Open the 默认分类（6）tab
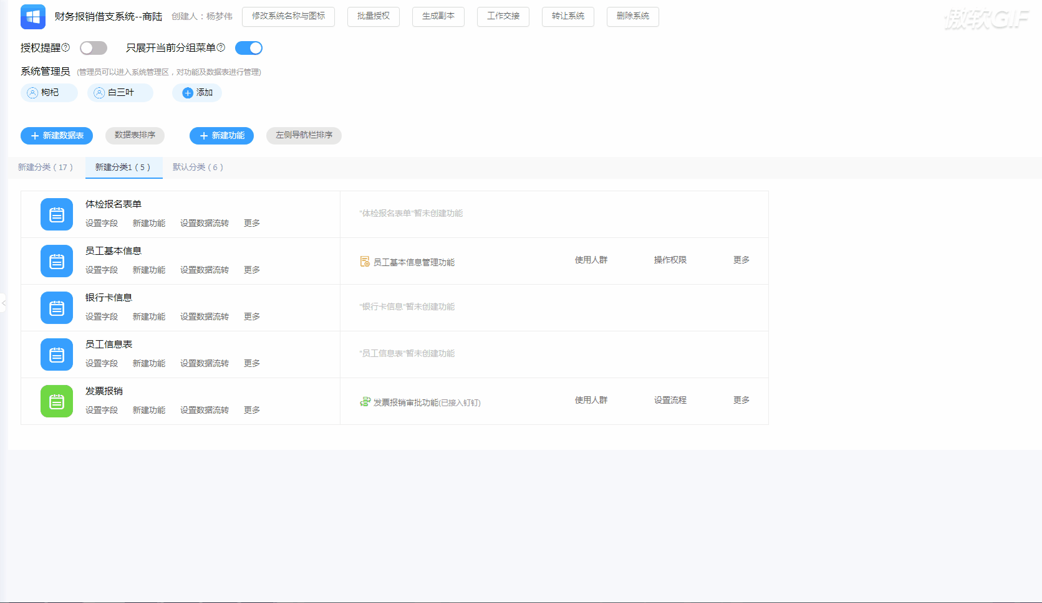The image size is (1042, 603). [198, 167]
